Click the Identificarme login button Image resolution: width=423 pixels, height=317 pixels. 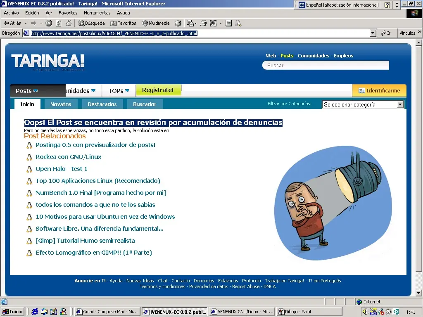pos(379,90)
